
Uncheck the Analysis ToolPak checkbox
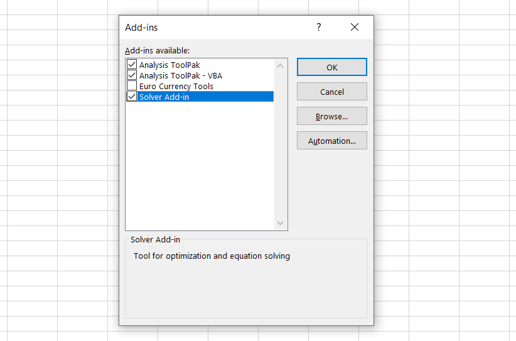pyautogui.click(x=132, y=65)
